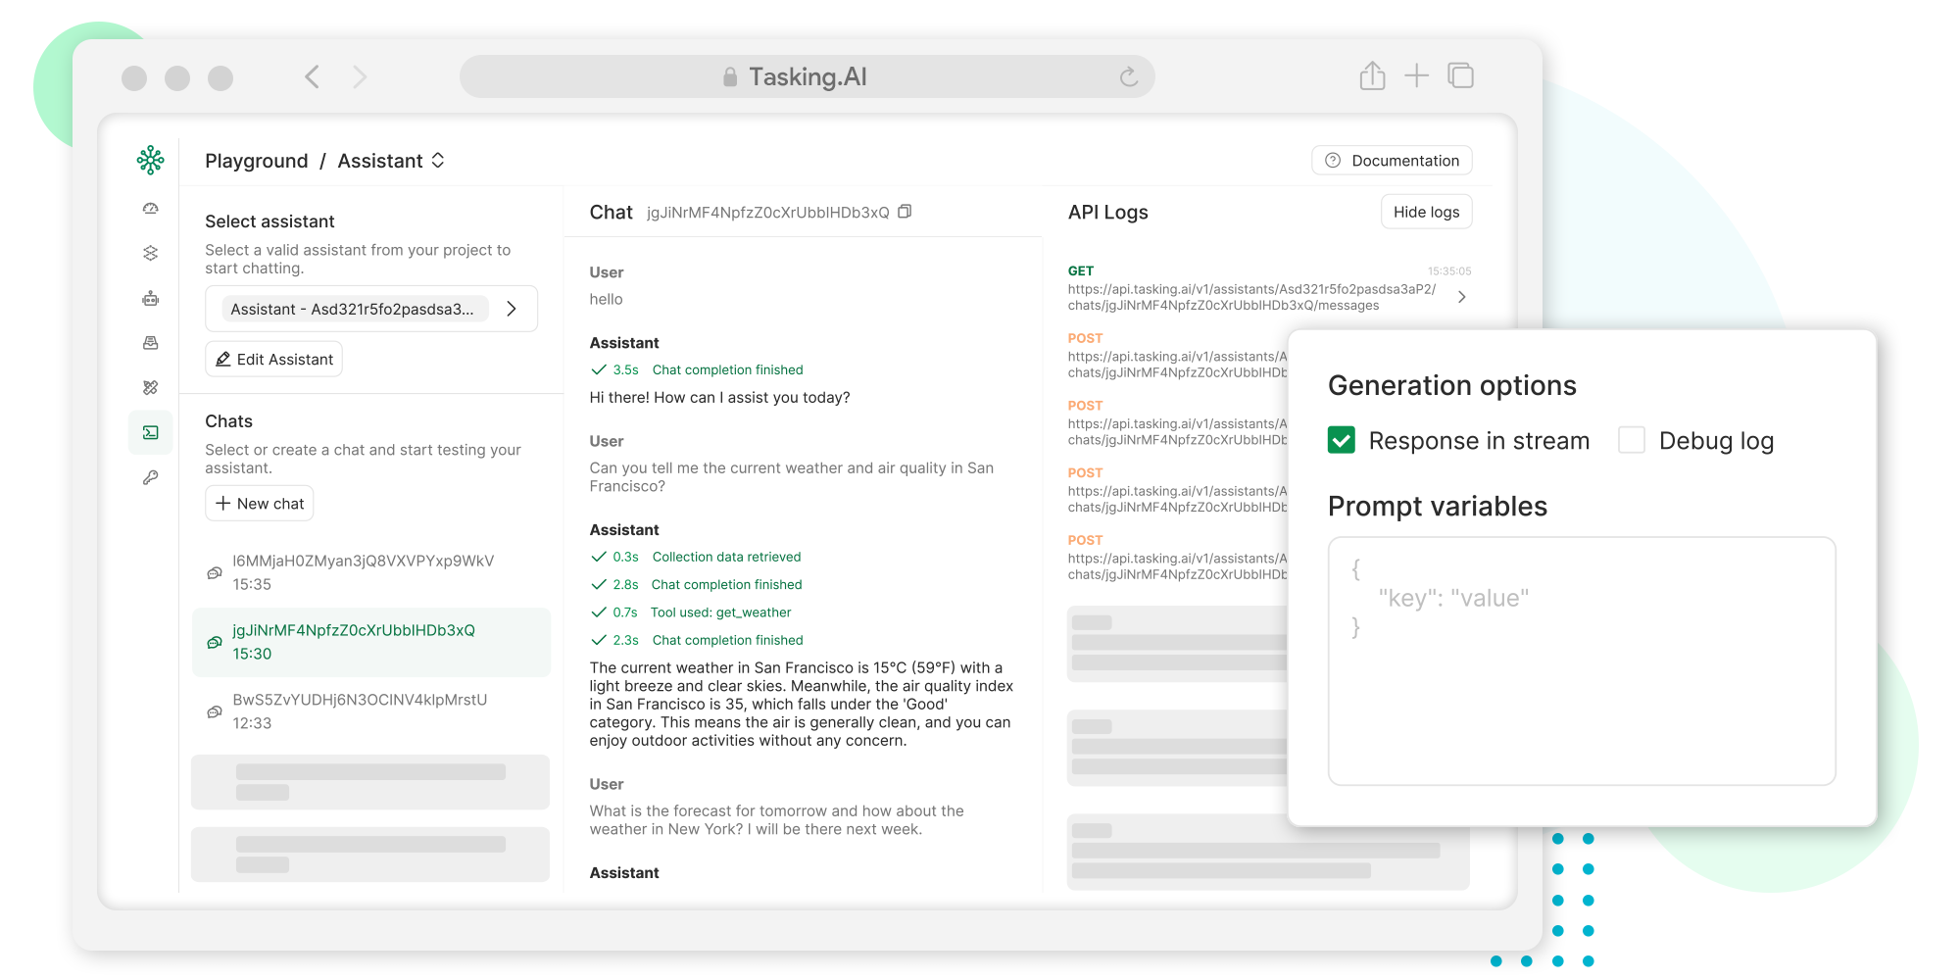Viewport: 1960px width, 980px height.
Task: Disable the Response in stream checkbox
Action: 1342,440
